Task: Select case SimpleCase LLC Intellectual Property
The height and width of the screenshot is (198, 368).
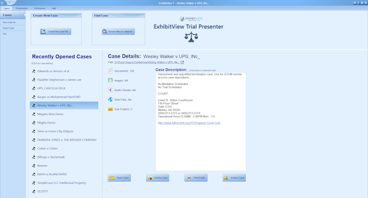Action: 61,183
